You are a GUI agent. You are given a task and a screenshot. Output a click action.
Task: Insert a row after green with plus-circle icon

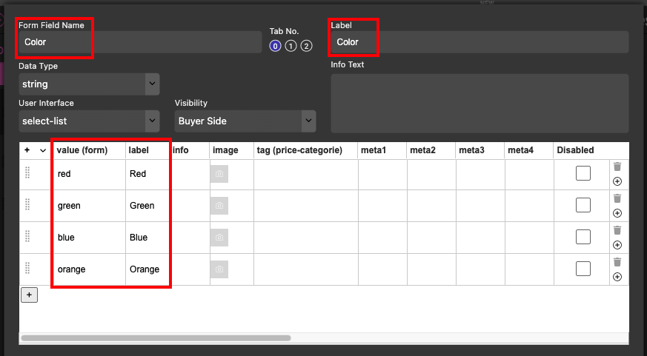click(x=617, y=213)
